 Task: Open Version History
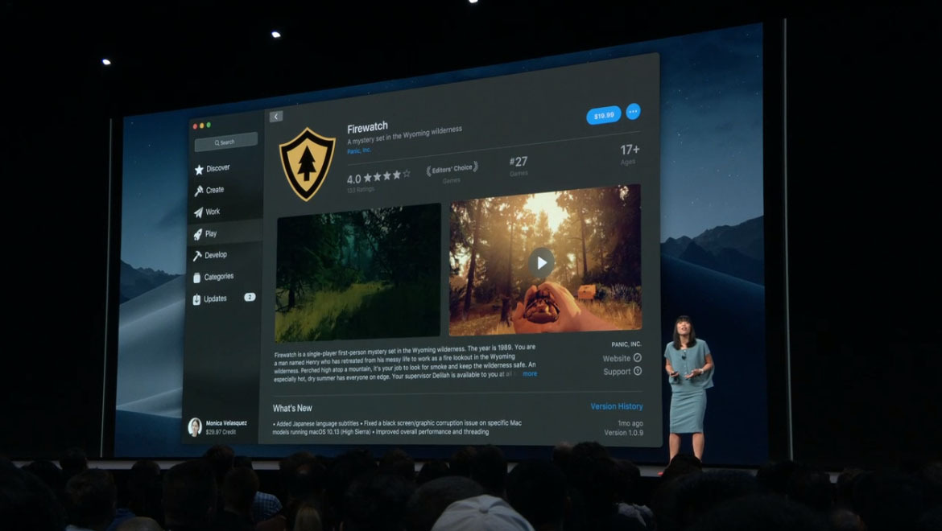[x=618, y=406]
